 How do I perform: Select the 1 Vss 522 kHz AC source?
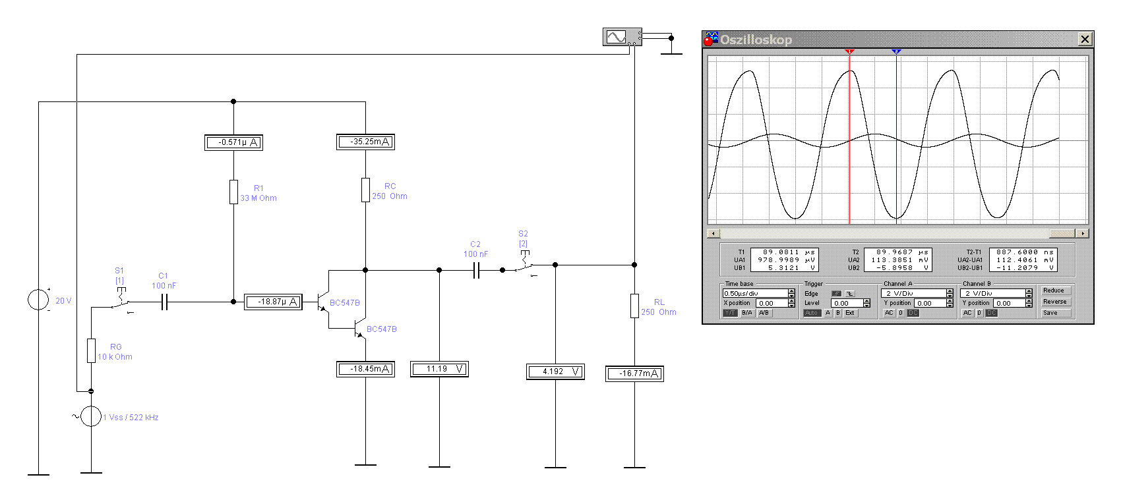pyautogui.click(x=91, y=416)
